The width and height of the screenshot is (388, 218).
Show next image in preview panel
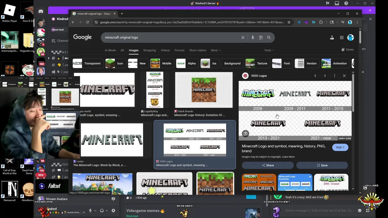coord(325,76)
